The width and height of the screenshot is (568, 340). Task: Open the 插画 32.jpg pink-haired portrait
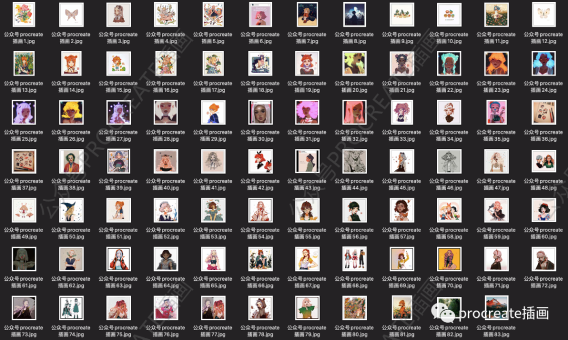[x=354, y=112]
